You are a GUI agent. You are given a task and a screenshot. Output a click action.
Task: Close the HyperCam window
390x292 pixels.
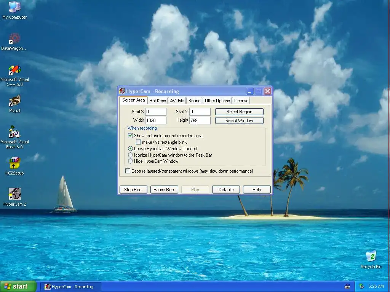click(x=267, y=91)
